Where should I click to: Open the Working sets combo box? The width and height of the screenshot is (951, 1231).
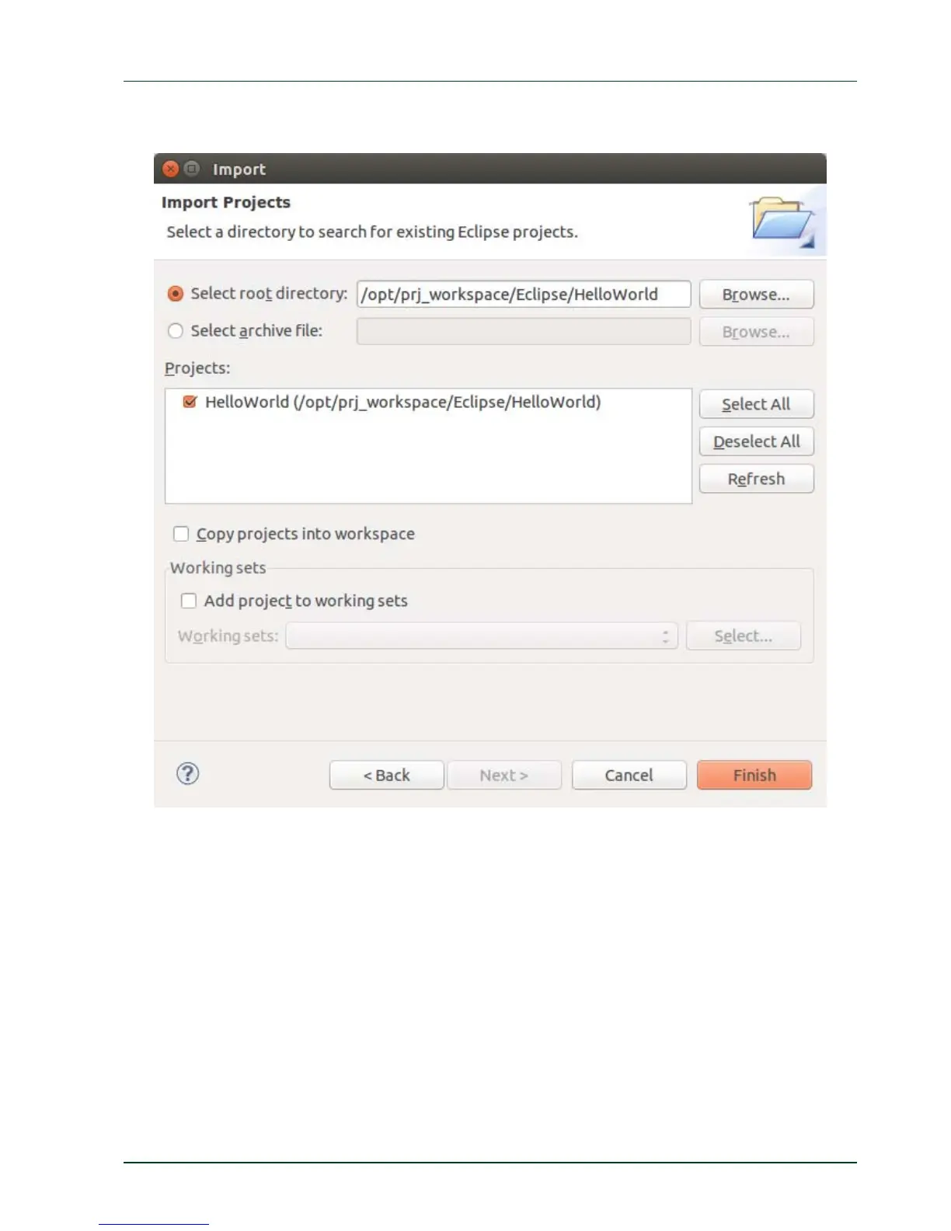coord(482,636)
